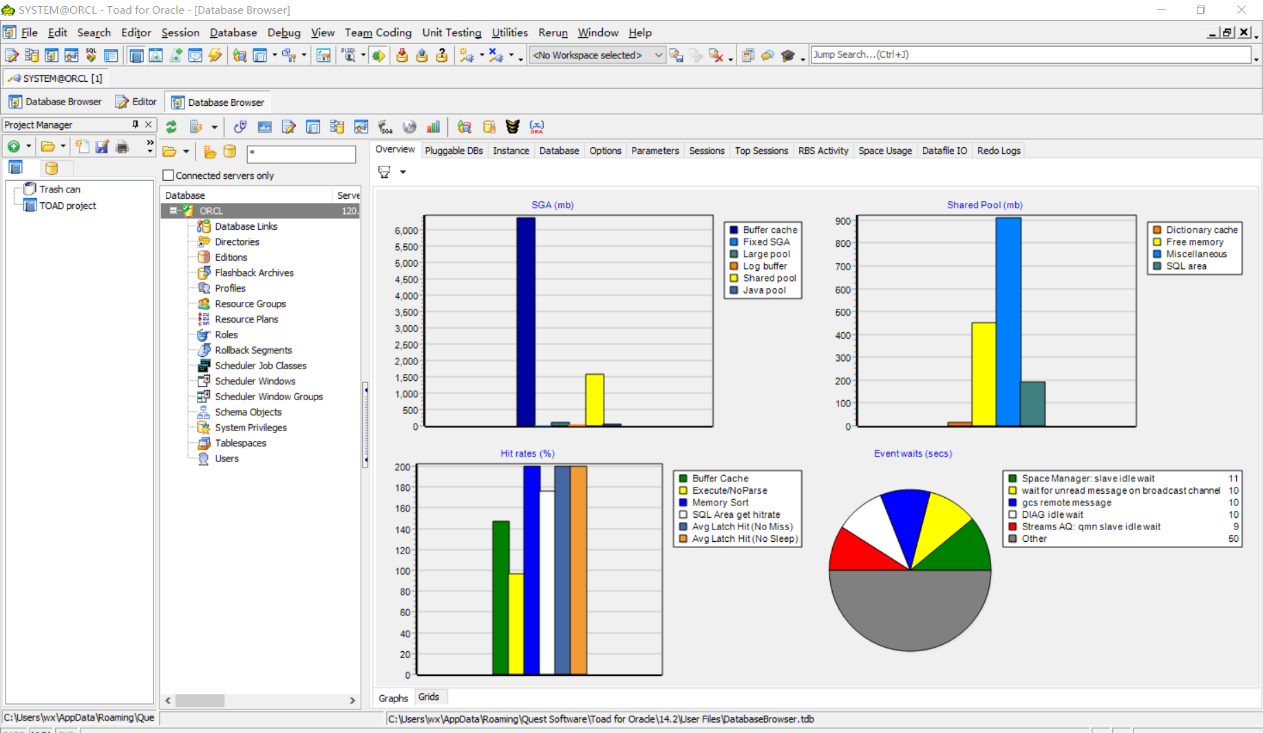Toggle the Connected servers only checkbox

pos(169,175)
